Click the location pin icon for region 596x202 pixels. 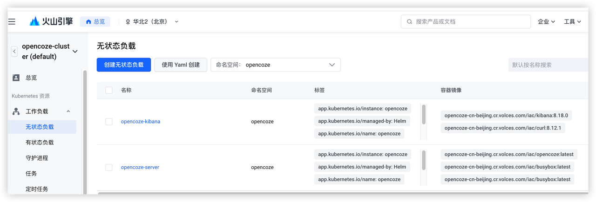click(x=128, y=22)
